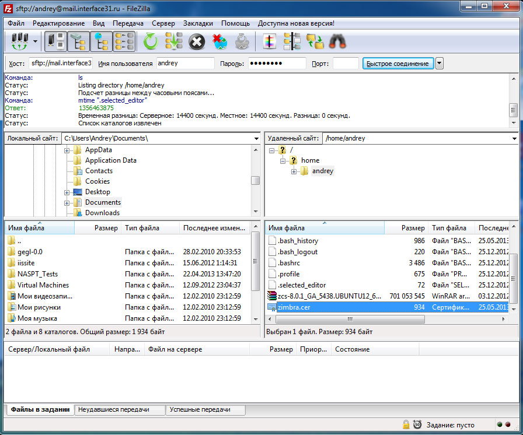Expand the Documents folder in local tree
The image size is (523, 435).
click(x=67, y=202)
